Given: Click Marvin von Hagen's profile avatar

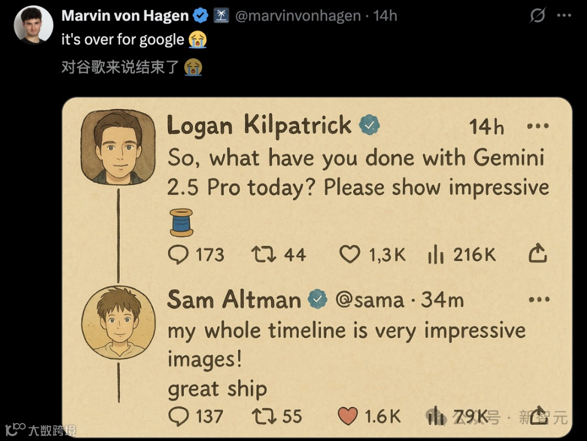Looking at the screenshot, I should pos(33,24).
